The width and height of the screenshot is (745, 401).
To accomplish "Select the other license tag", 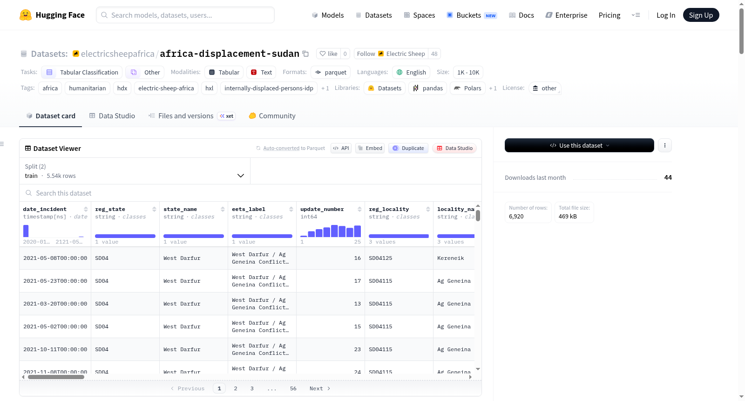I will (x=545, y=88).
